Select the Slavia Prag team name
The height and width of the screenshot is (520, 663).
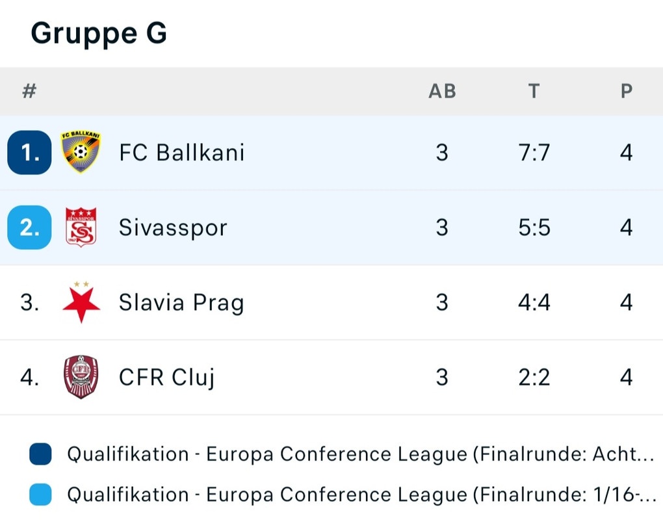[181, 302]
